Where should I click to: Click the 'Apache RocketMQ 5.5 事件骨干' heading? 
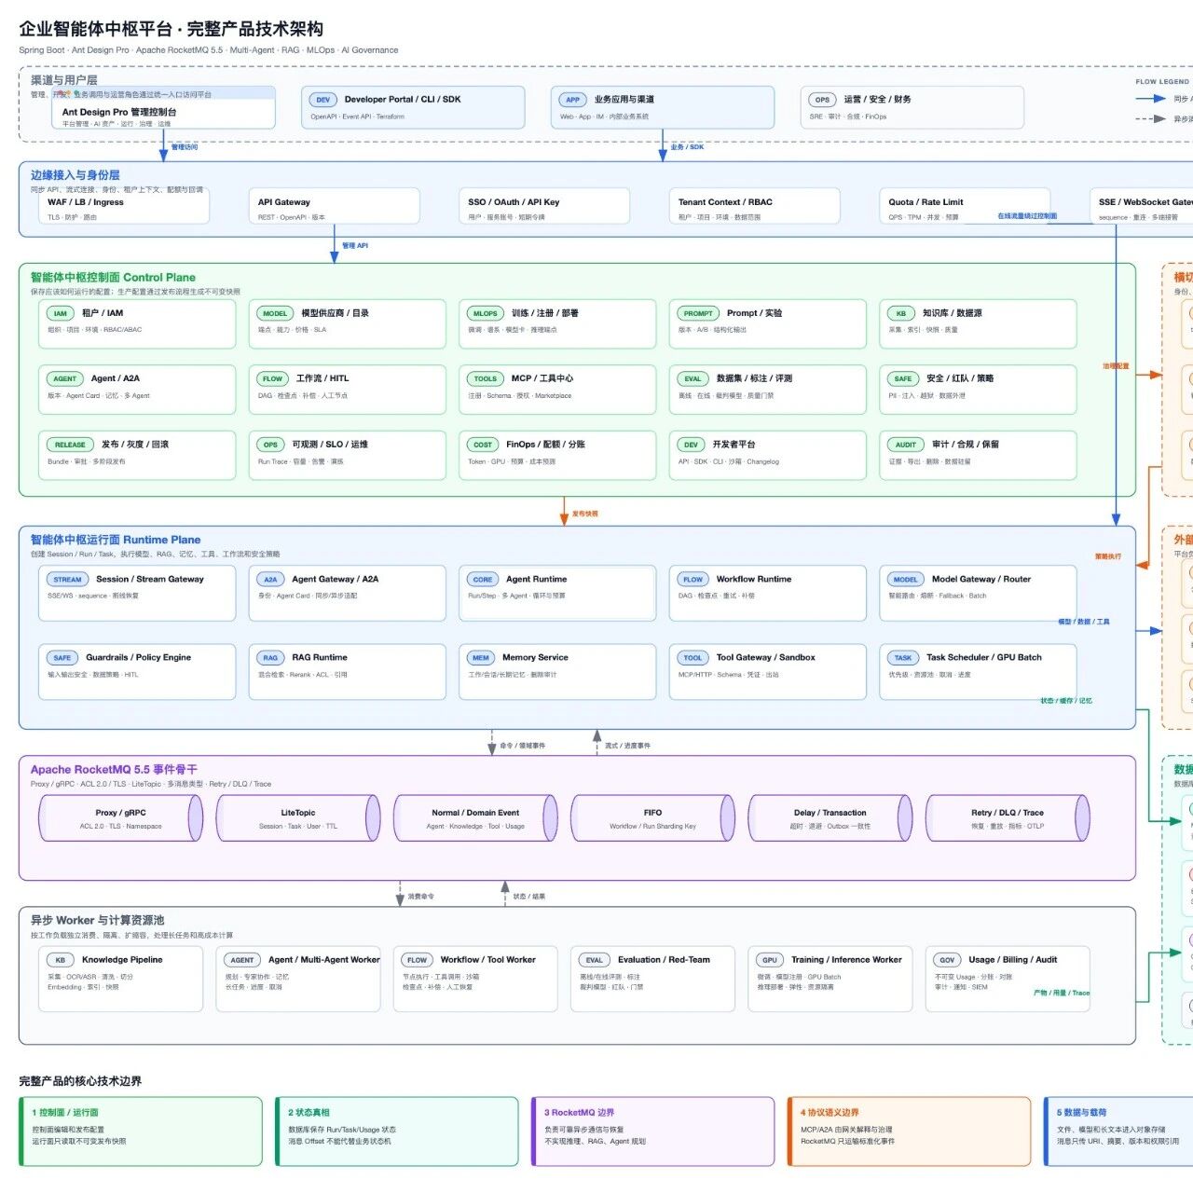(114, 770)
